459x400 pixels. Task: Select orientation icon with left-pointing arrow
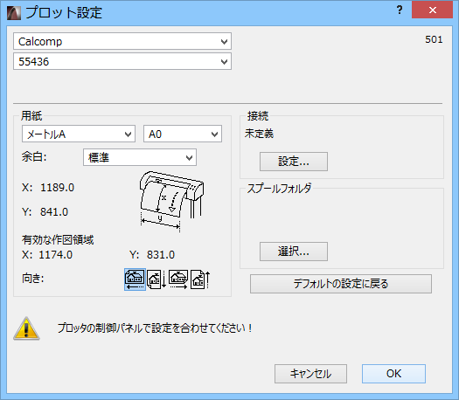click(135, 279)
